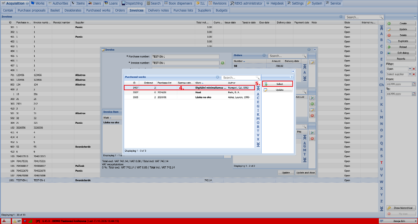Clear the Open state filter with red X
The image size is (418, 224).
click(x=414, y=69)
